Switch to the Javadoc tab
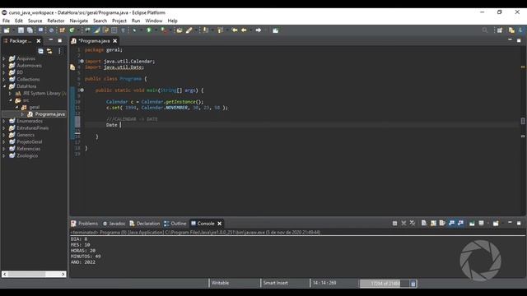 click(x=114, y=224)
